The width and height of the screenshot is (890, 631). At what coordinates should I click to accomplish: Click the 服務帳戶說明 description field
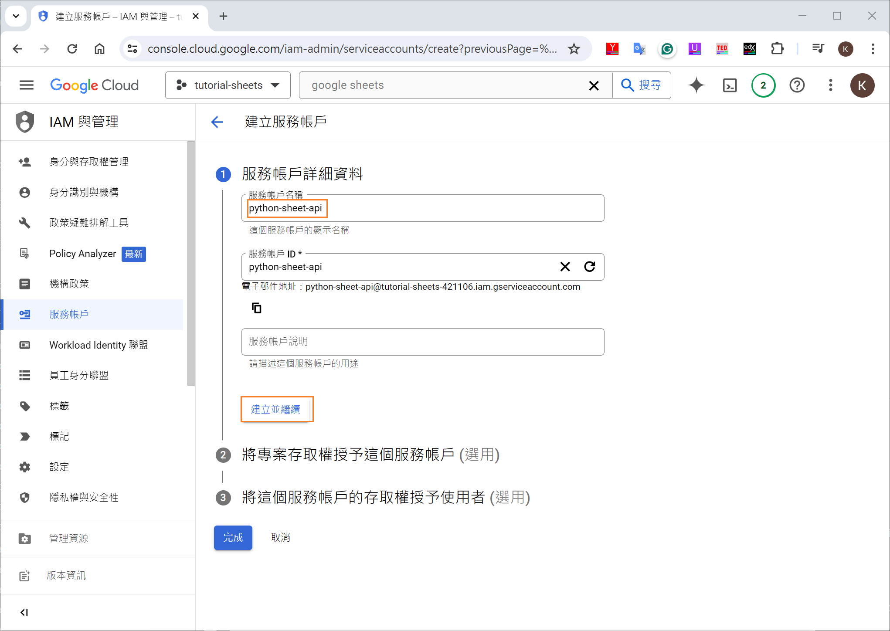pyautogui.click(x=422, y=342)
